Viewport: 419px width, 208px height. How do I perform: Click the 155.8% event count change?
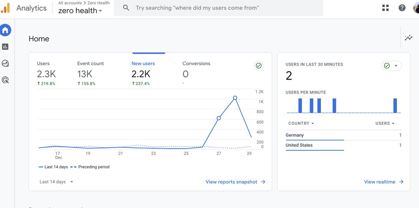click(86, 84)
